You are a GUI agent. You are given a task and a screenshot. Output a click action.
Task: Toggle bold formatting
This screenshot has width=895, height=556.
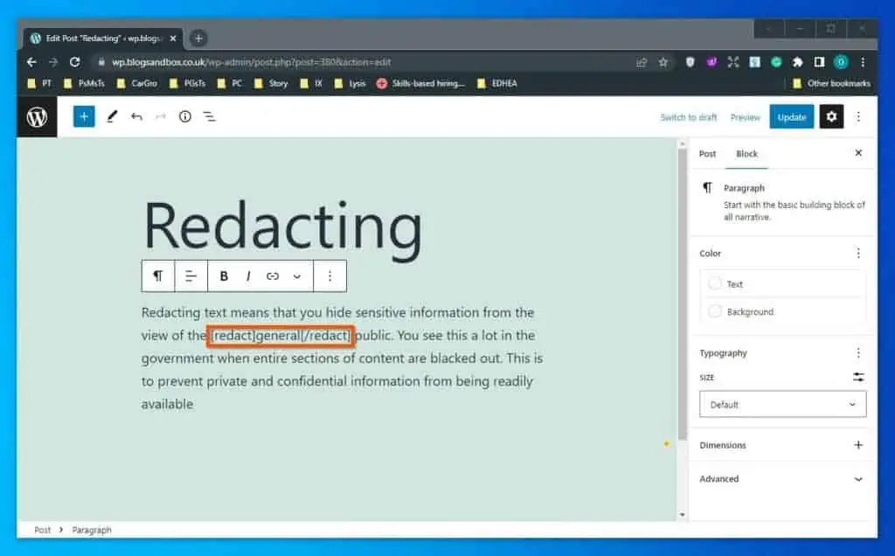tap(224, 276)
